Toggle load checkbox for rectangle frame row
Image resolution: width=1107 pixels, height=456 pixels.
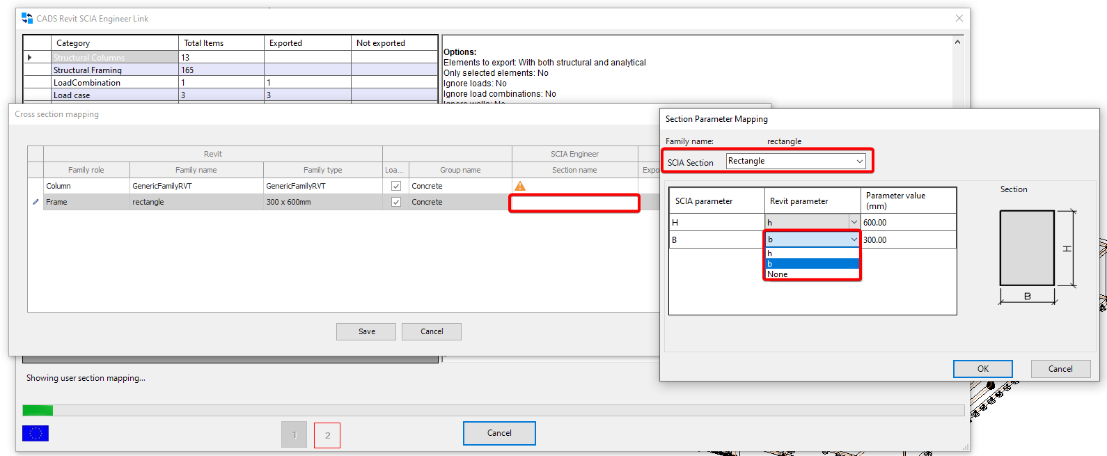pos(396,202)
